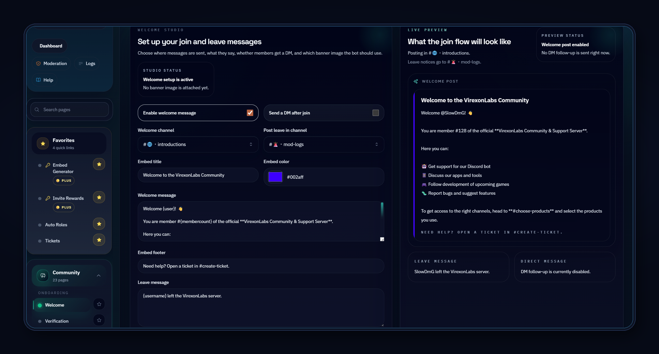Open the Moderation section
659x354 pixels.
51,63
